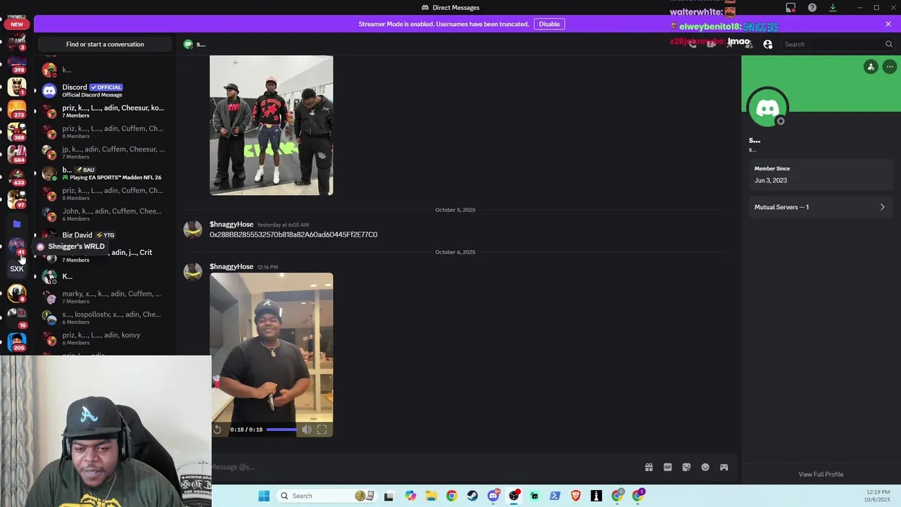
Task: Open the video thumbnail from October 6
Action: coord(271,354)
